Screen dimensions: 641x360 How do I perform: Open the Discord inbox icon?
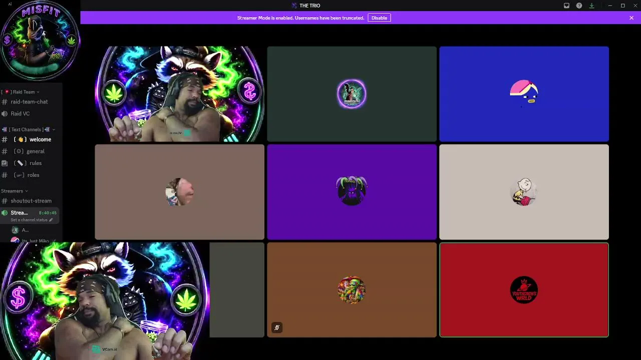[566, 5]
